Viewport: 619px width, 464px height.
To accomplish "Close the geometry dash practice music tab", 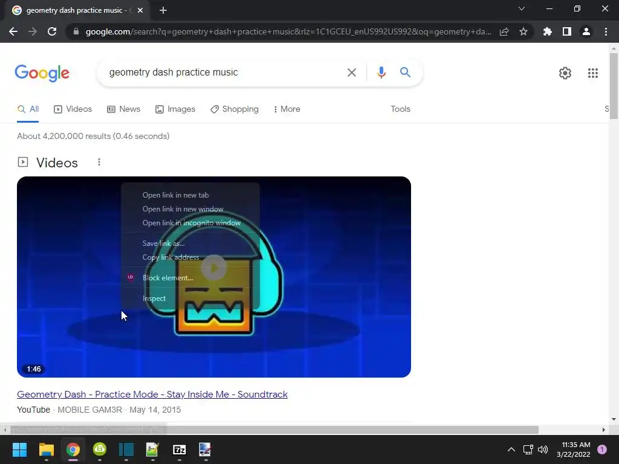I will tap(140, 10).
